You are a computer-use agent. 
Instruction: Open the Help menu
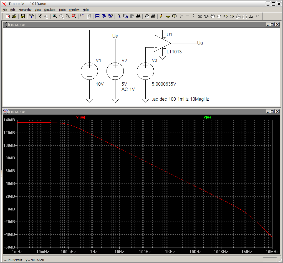86,10
